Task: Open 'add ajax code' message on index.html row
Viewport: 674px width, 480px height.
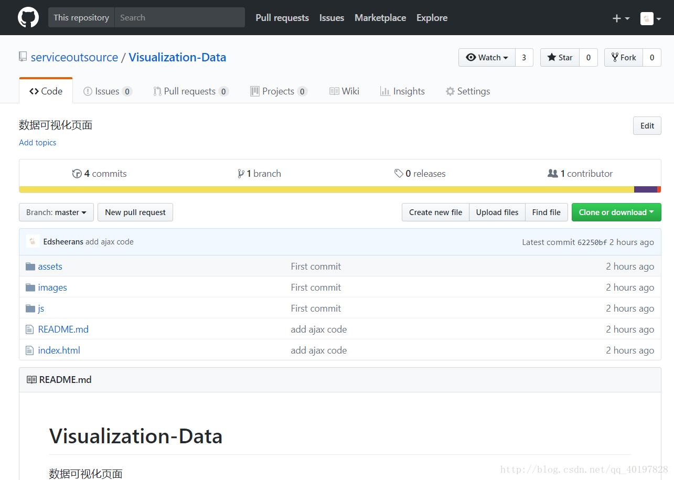Action: pyautogui.click(x=319, y=350)
